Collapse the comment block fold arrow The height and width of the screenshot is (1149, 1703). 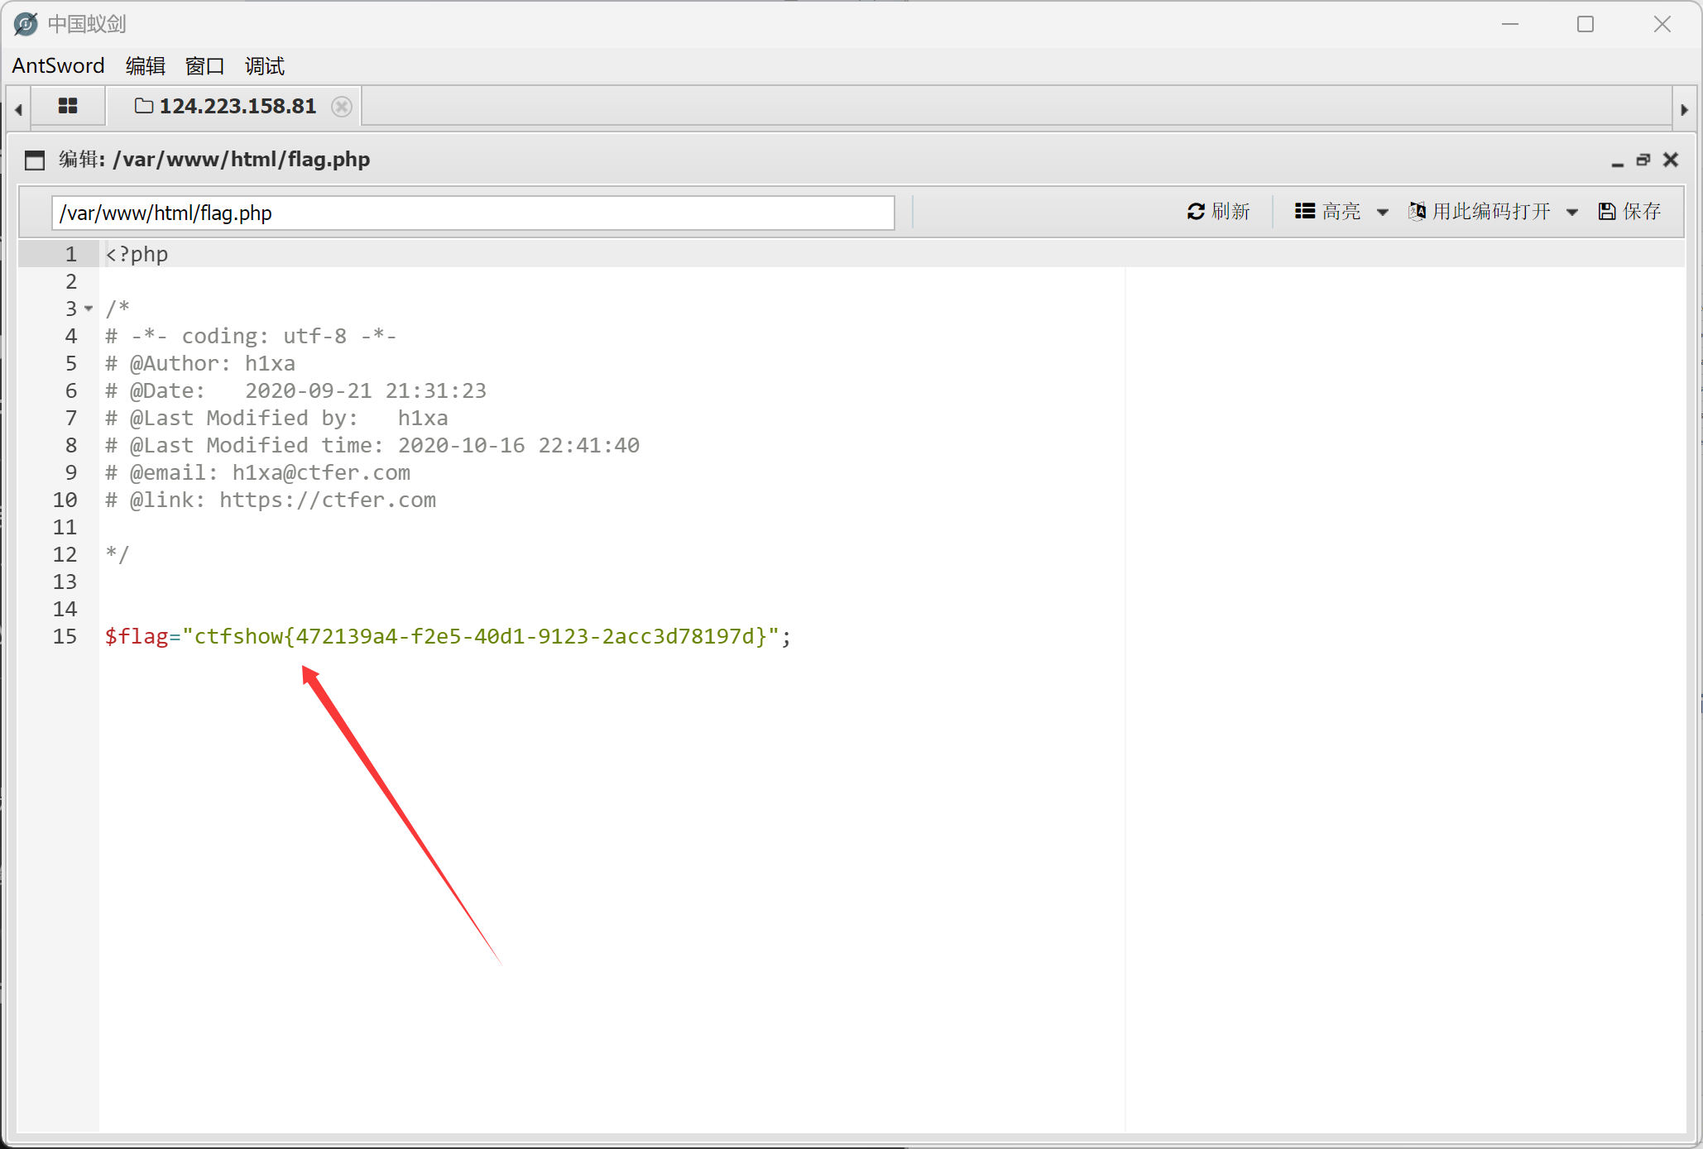click(x=89, y=309)
